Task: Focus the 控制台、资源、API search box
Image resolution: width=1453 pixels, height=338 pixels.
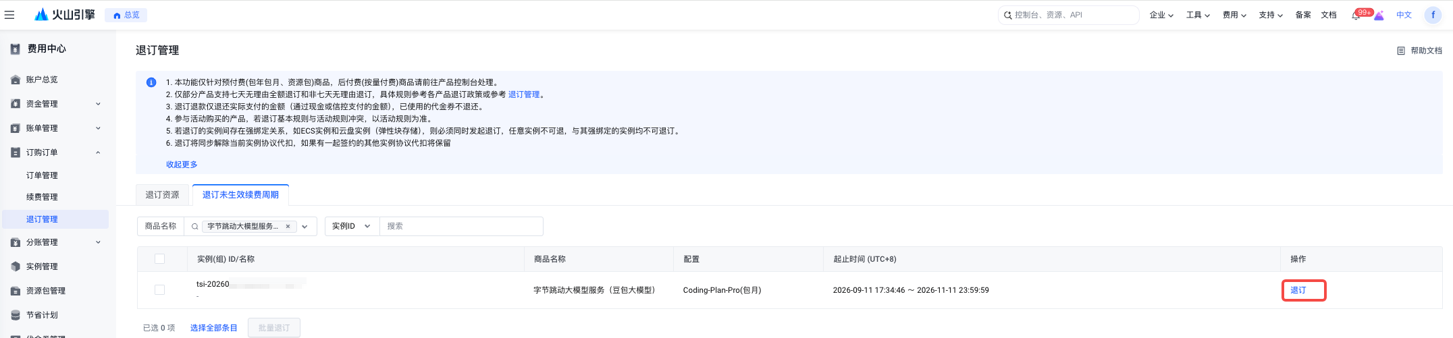Action: [x=1068, y=15]
